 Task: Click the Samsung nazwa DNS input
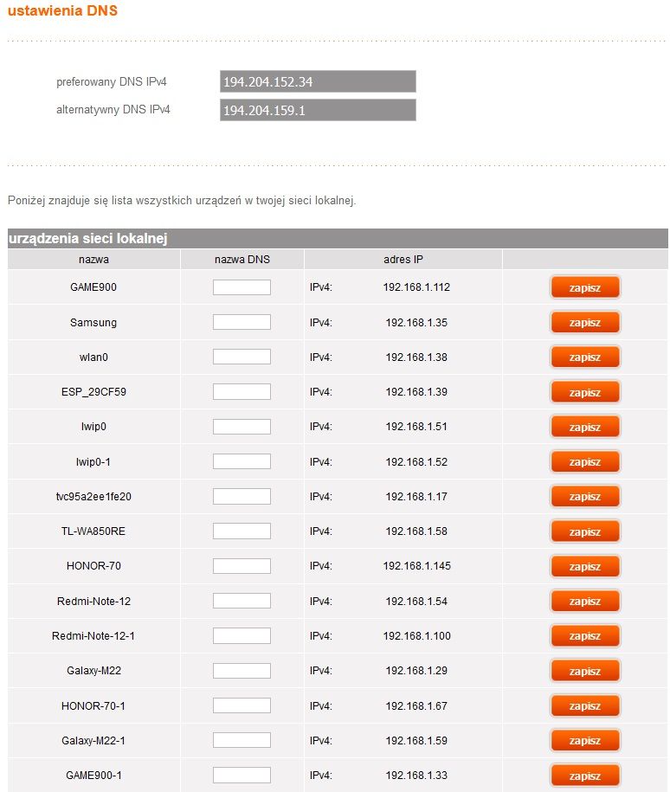click(242, 322)
